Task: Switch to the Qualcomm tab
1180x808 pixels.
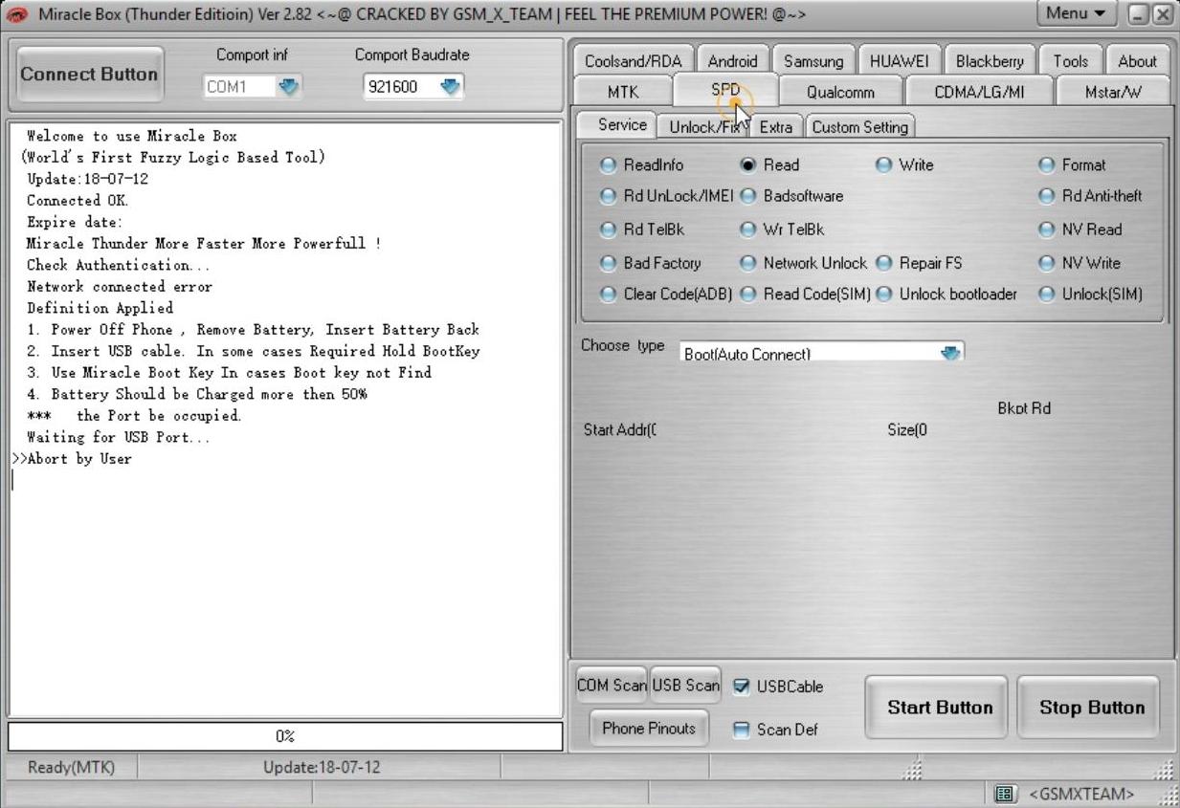Action: pyautogui.click(x=839, y=93)
